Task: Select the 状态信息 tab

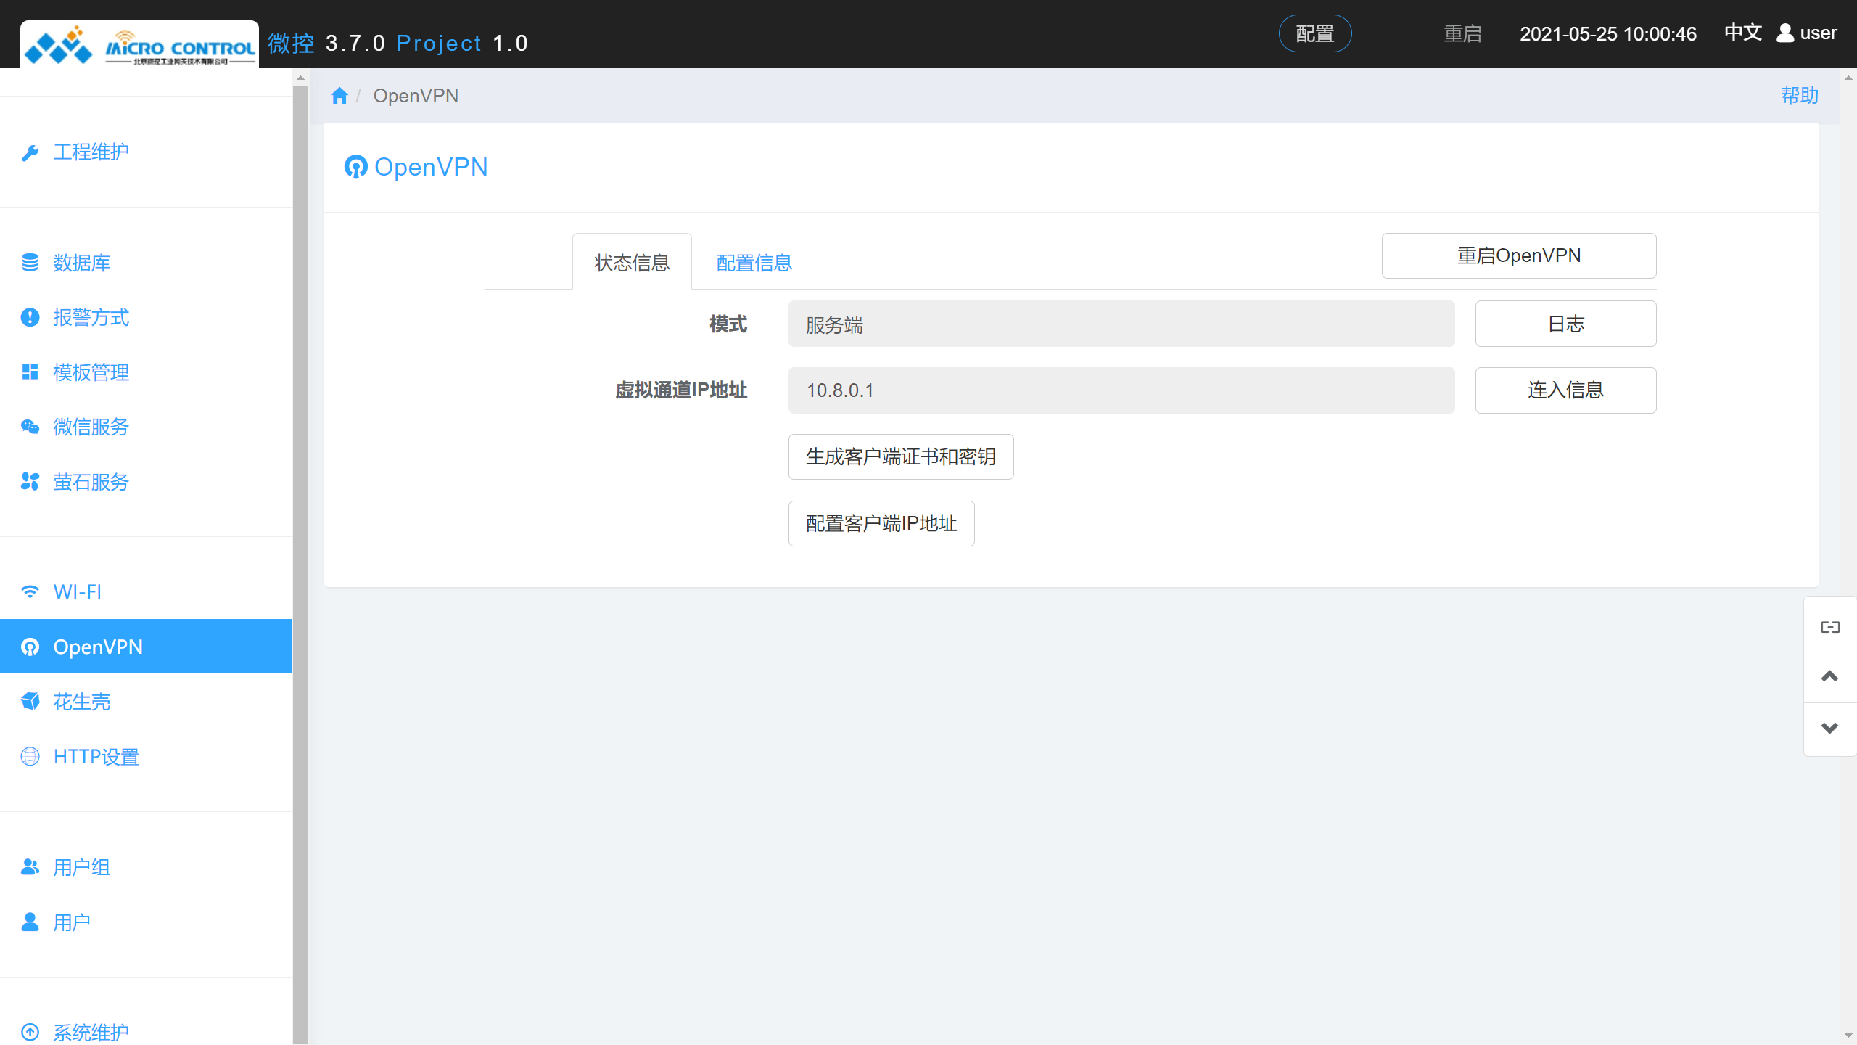Action: tap(632, 263)
